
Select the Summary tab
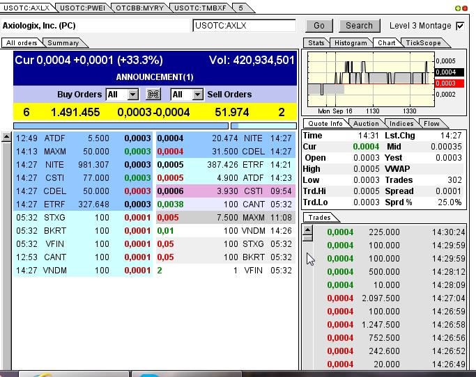[x=63, y=43]
